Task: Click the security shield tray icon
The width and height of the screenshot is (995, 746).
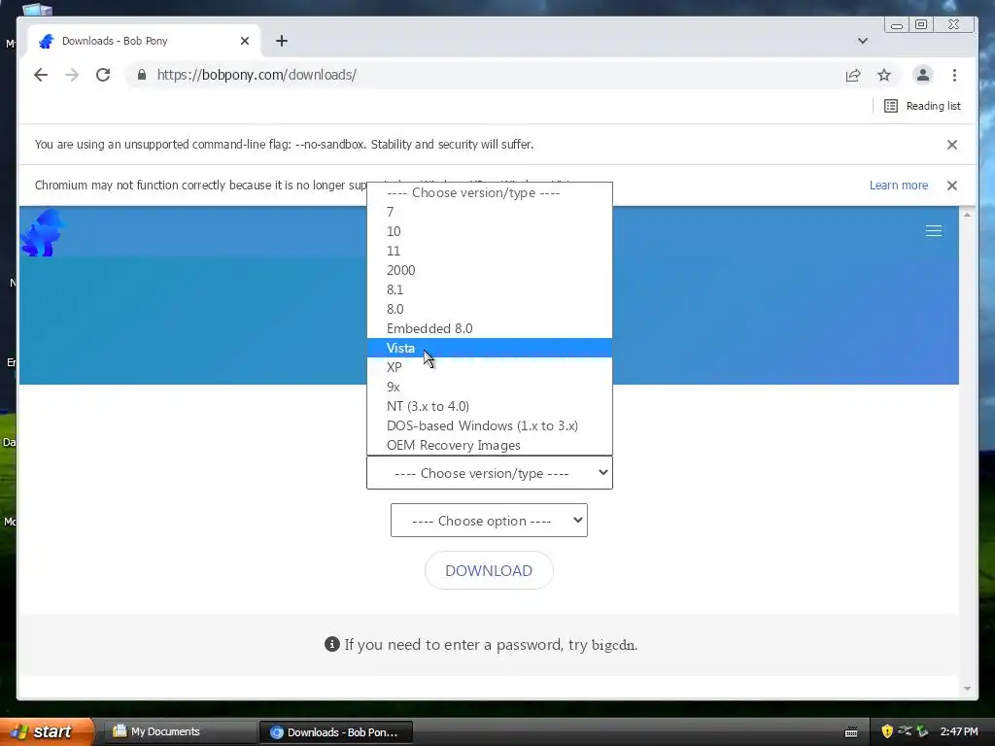Action: point(887,731)
